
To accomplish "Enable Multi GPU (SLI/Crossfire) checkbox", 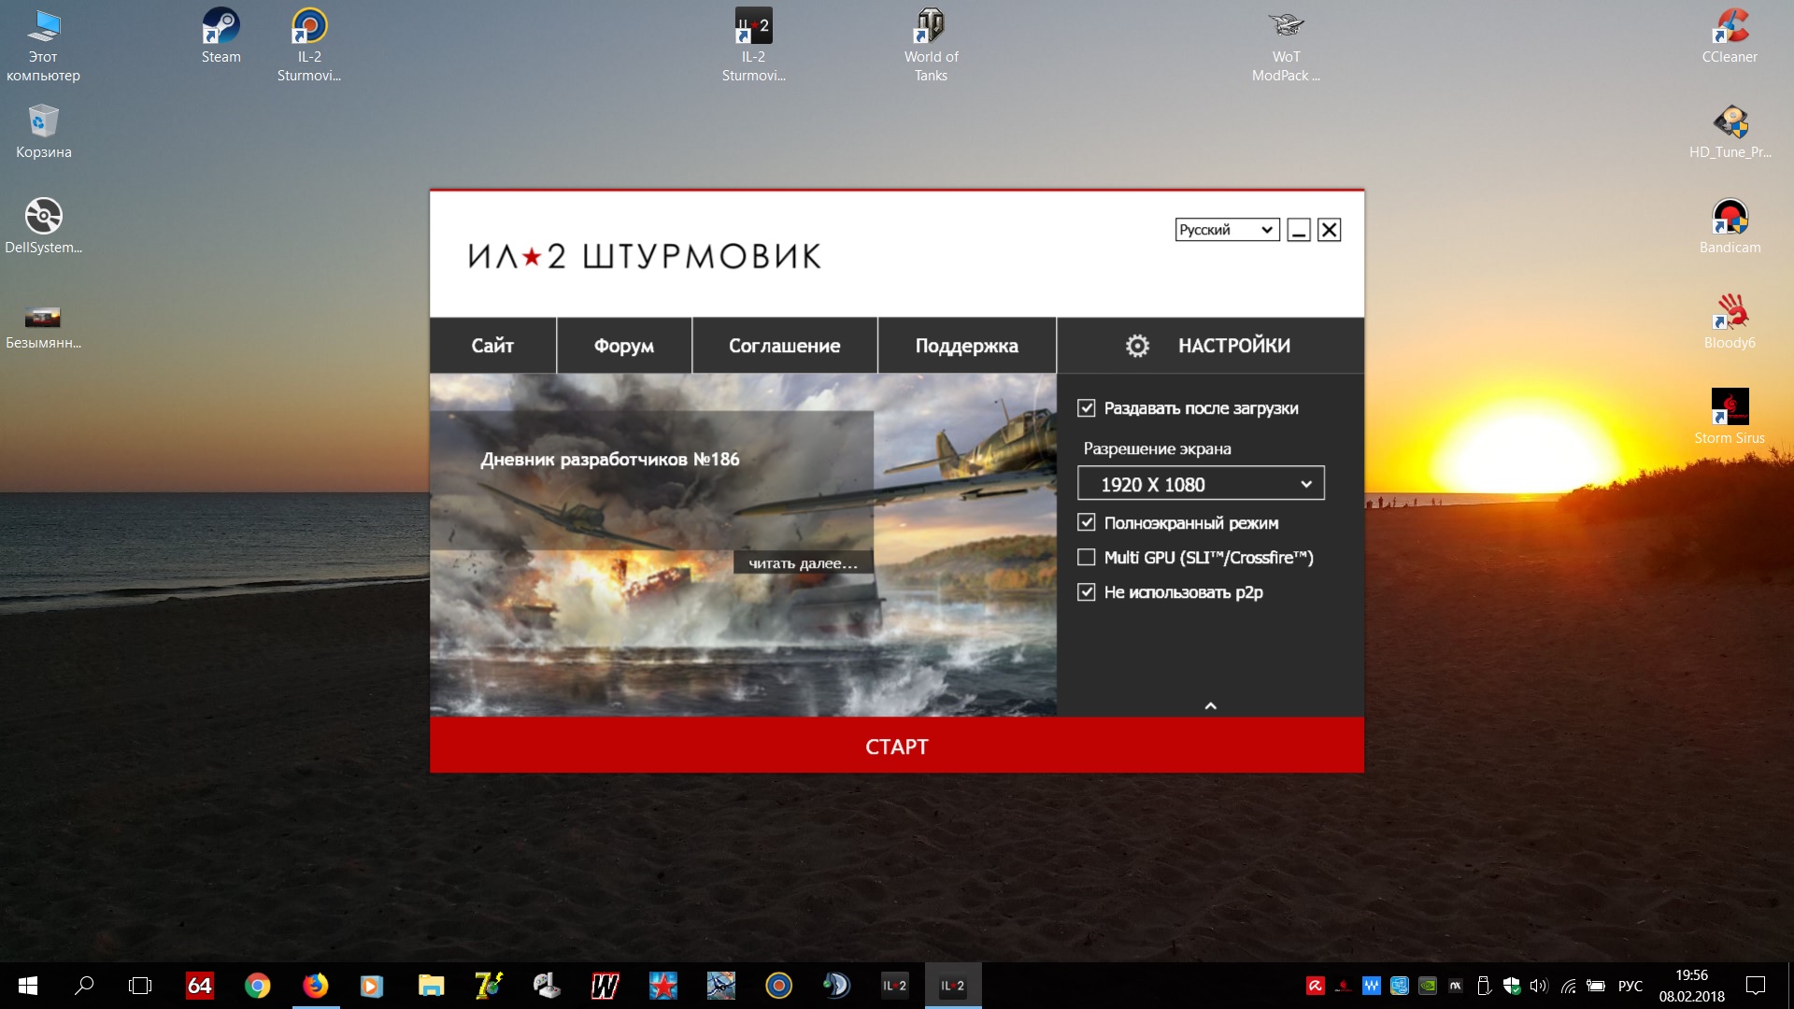I will click(1086, 558).
